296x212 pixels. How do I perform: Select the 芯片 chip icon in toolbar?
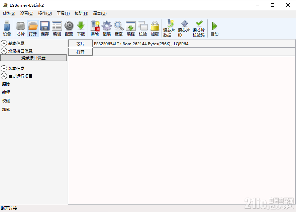tap(21, 28)
